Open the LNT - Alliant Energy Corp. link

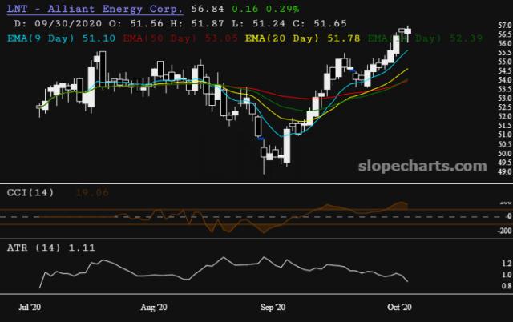point(95,9)
